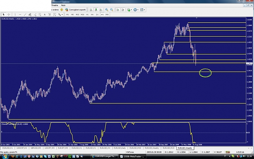This screenshot has width=254, height=159.
Task: Select the equidistant channel tool
Action: click(x=30, y=15)
